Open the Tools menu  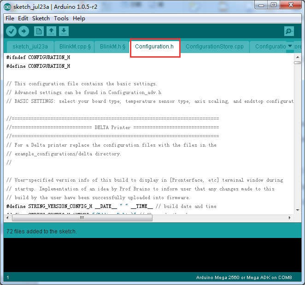(x=61, y=18)
